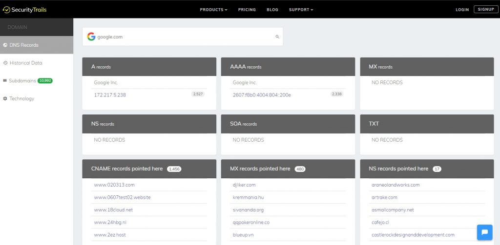Image resolution: width=500 pixels, height=245 pixels.
Task: Click the Technology gear icon
Action: (5, 99)
